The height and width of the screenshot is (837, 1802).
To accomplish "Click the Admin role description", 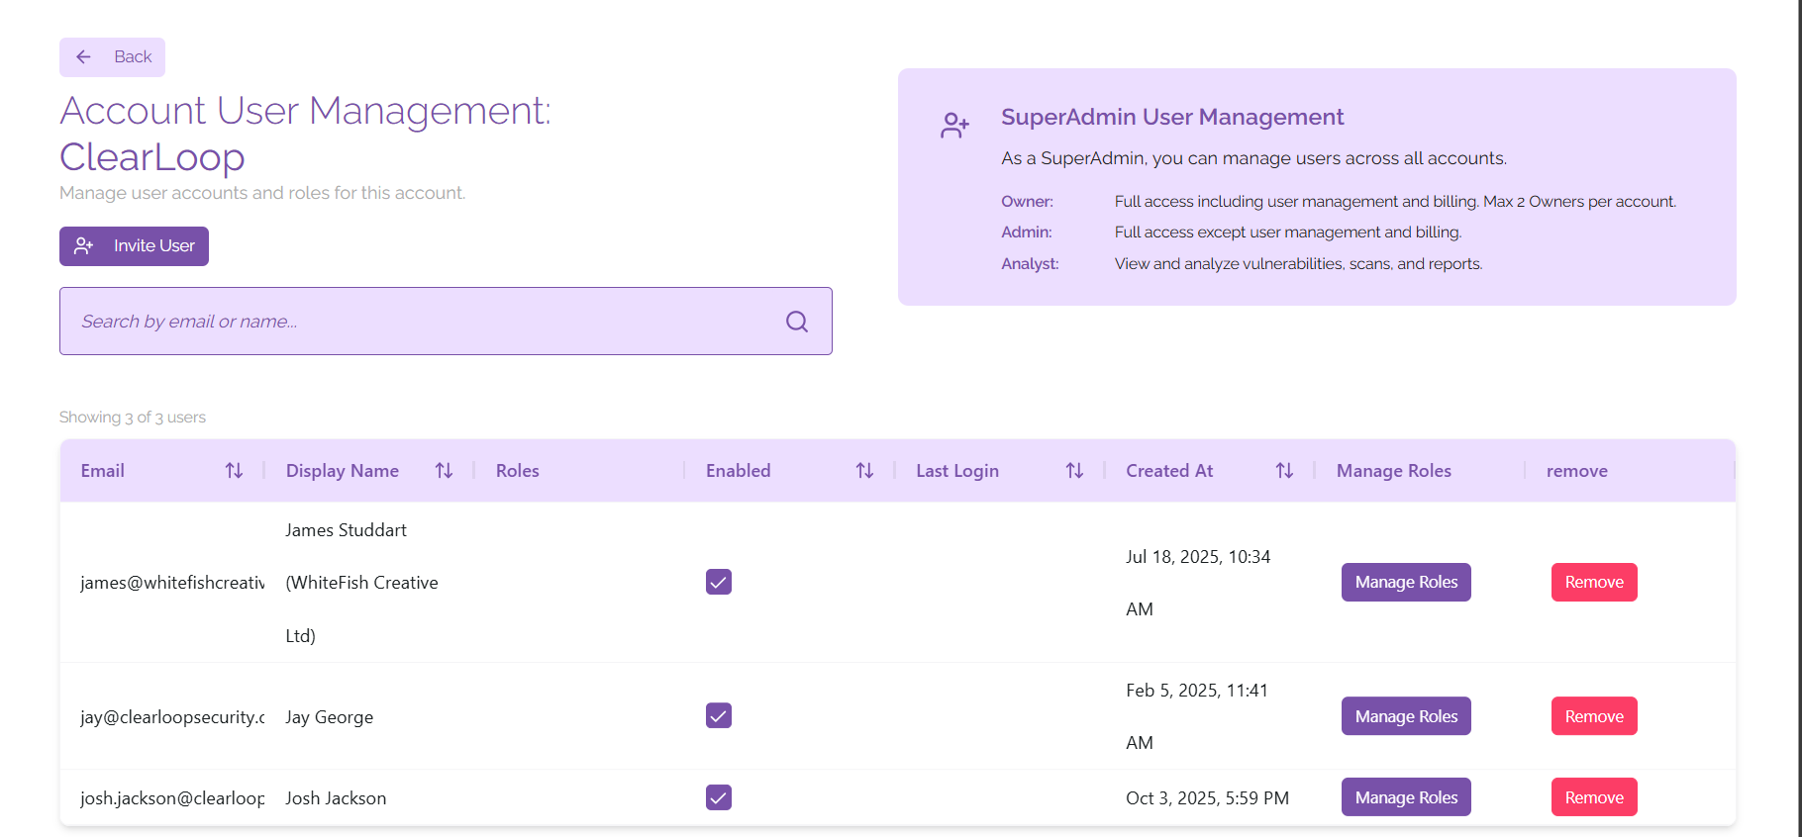I will coord(1288,232).
